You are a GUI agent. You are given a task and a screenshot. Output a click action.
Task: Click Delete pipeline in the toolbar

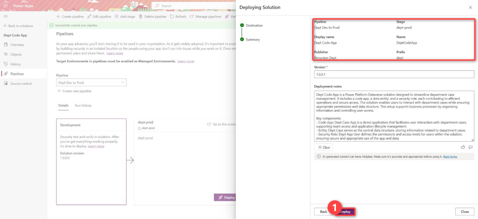(152, 16)
